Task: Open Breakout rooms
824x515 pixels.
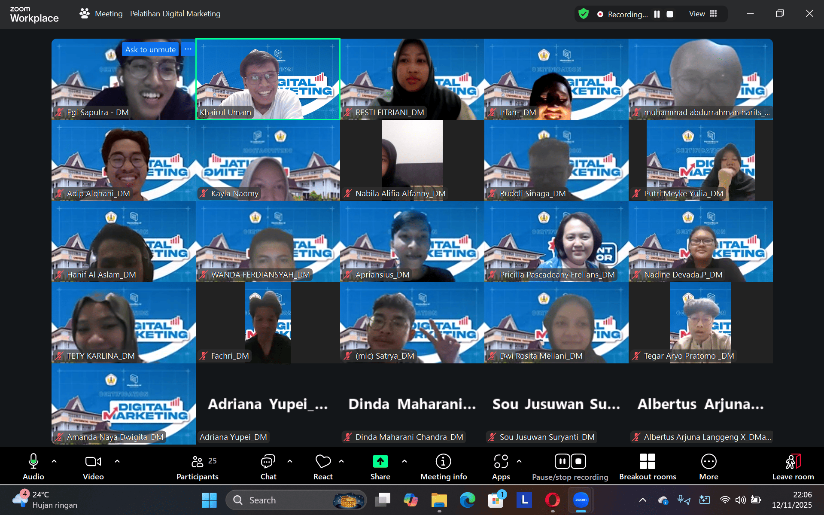Action: (647, 467)
